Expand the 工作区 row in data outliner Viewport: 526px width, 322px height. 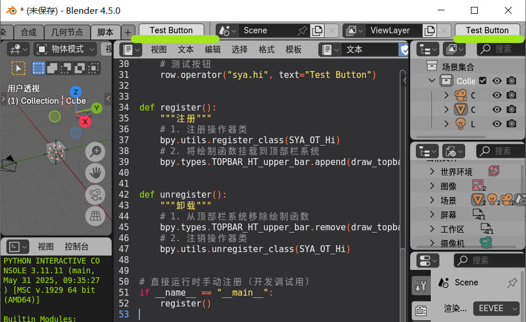coord(432,229)
